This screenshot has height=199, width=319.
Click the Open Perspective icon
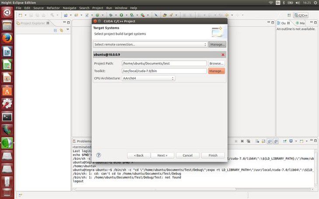point(289,15)
